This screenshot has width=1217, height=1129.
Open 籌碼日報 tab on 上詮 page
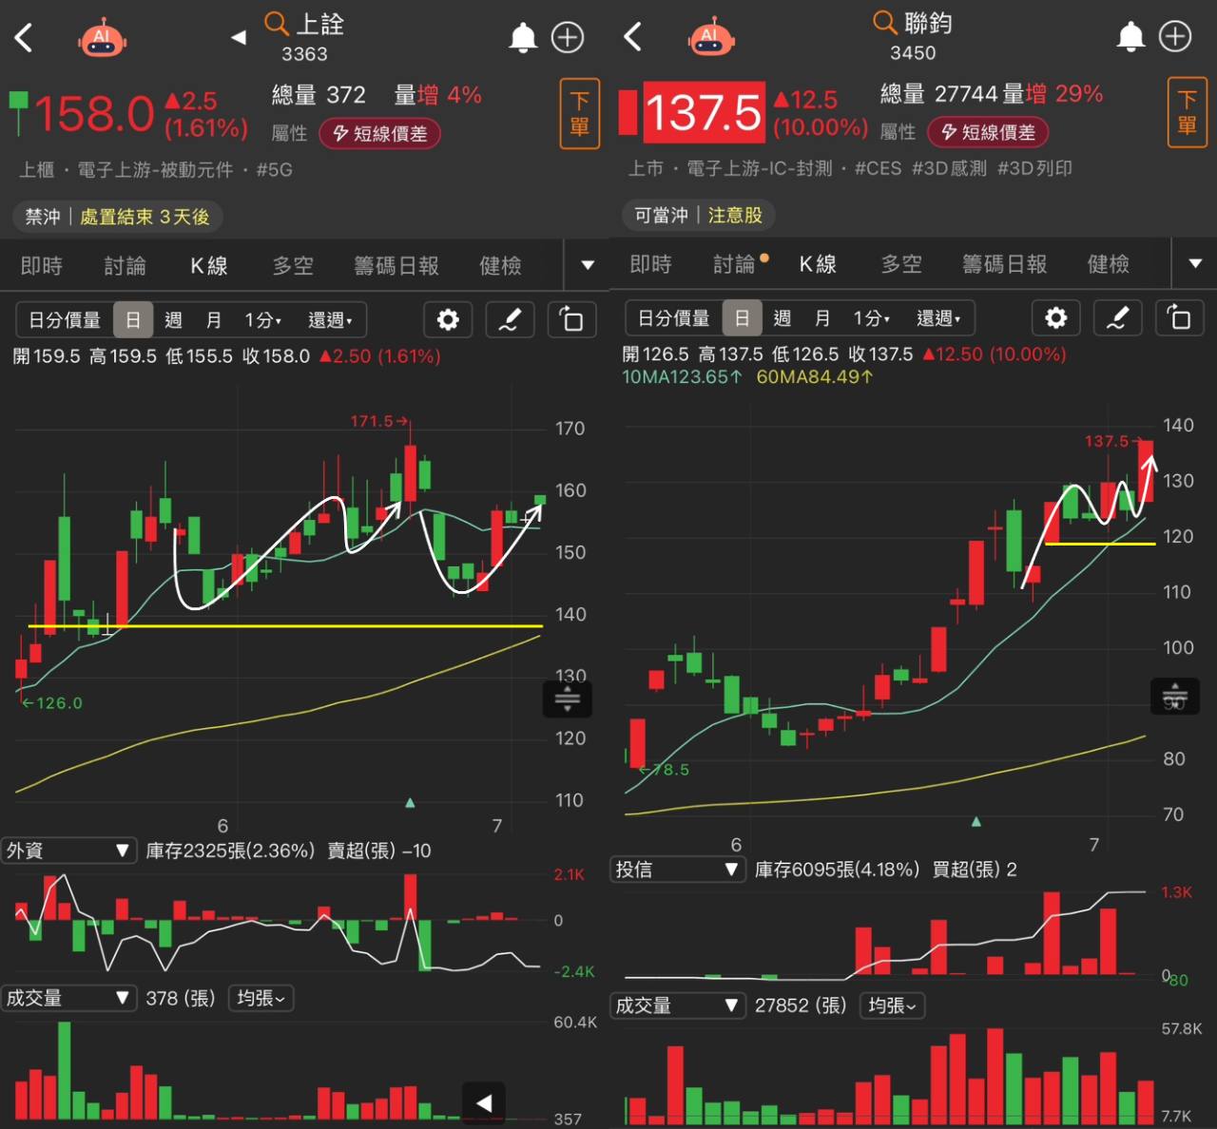(396, 266)
